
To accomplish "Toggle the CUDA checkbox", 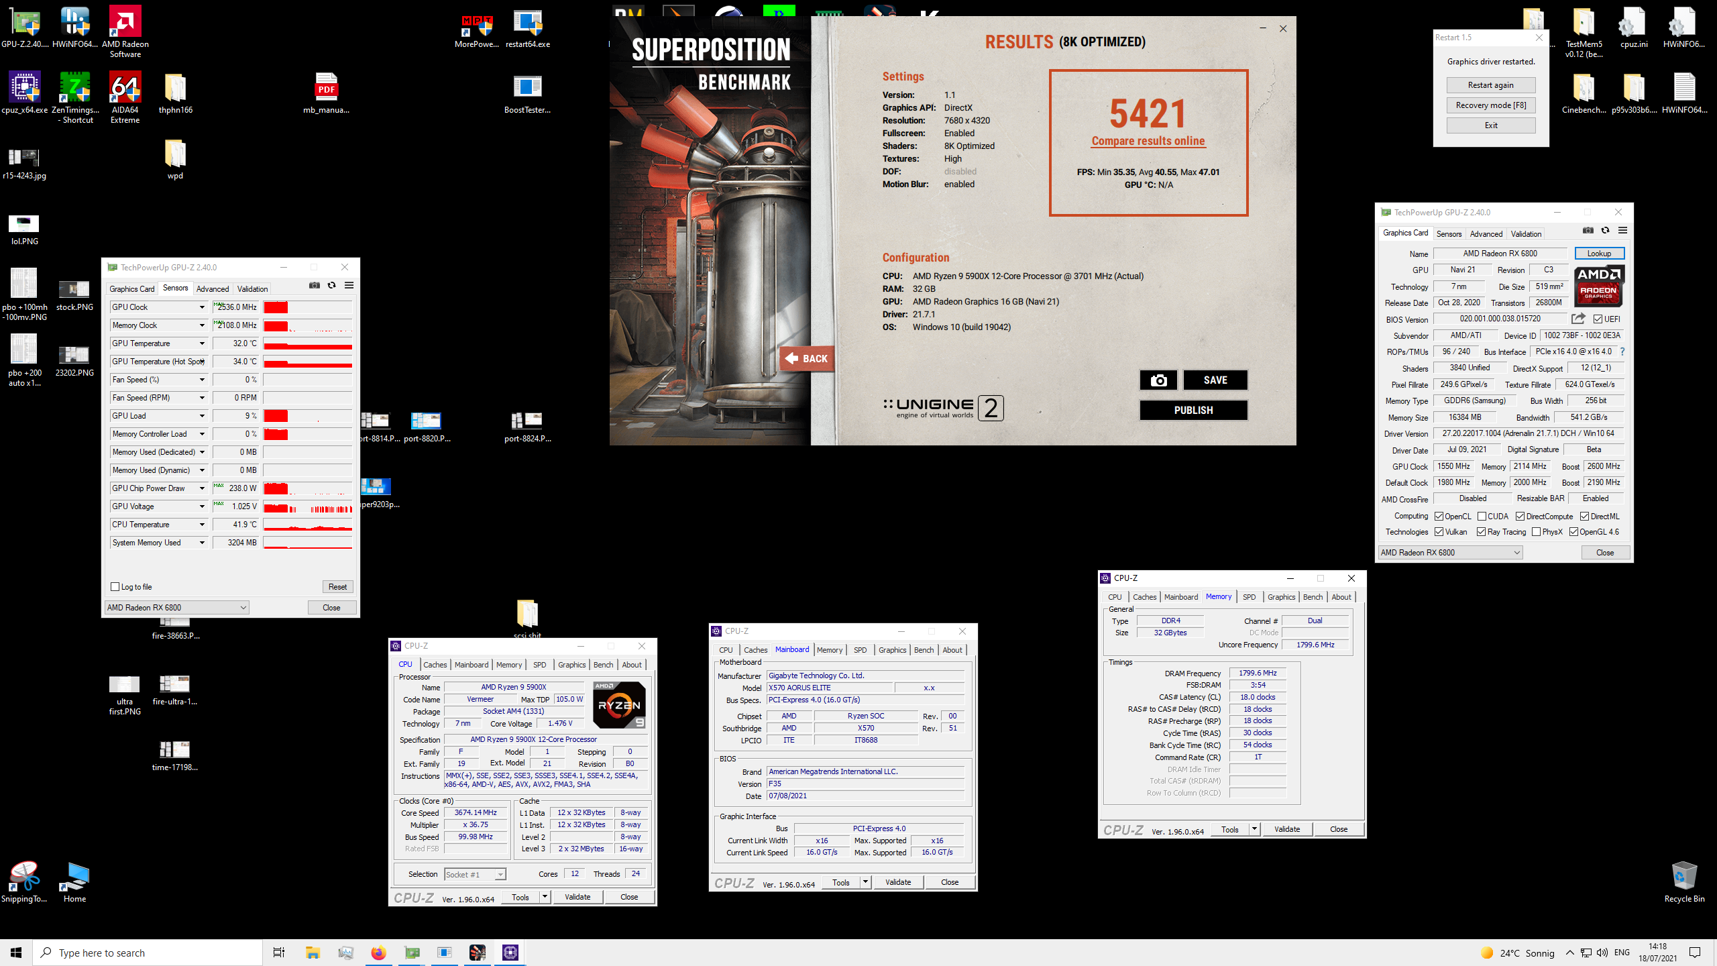I will [x=1482, y=517].
